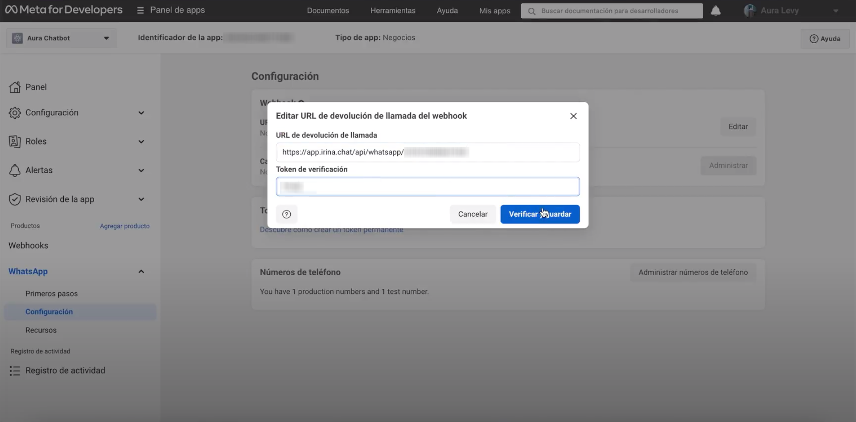Screen dimensions: 856x422
Task: Open the WhatsApp product section
Action: (x=28, y=272)
